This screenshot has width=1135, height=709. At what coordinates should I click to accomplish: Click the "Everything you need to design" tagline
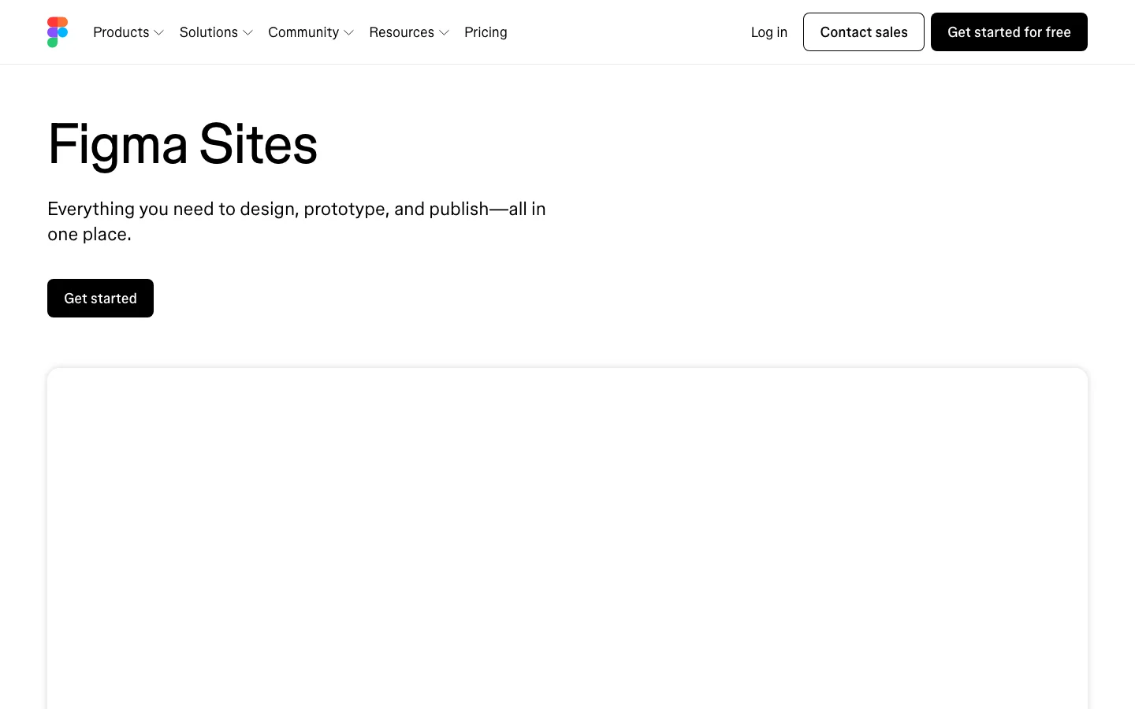point(297,221)
